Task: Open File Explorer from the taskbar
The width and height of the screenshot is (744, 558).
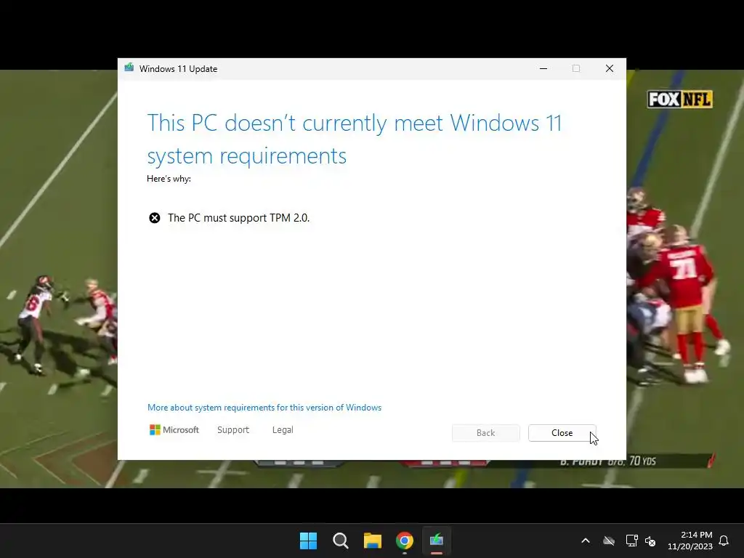Action: [373, 541]
